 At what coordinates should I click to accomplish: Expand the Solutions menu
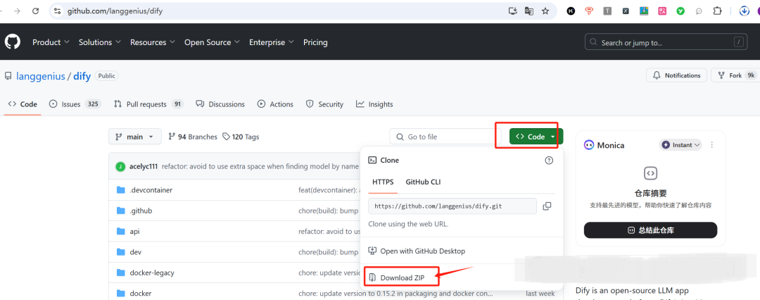pos(100,42)
